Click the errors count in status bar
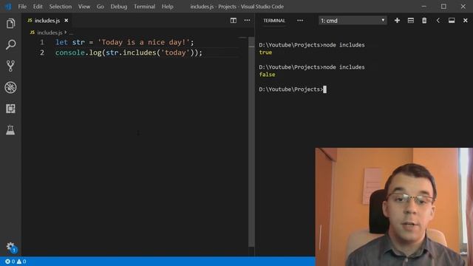This screenshot has width=473, height=266. point(10,262)
